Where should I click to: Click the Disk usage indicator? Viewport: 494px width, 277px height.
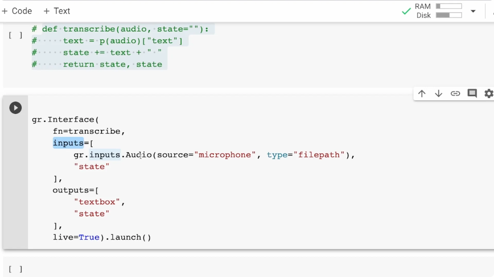423,15
